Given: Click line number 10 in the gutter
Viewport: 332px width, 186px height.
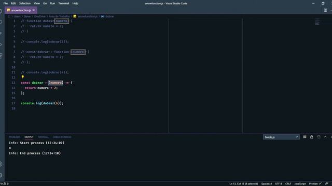Looking at the screenshot, I should pyautogui.click(x=13, y=67).
